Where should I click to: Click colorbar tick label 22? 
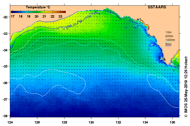click(x=52, y=17)
